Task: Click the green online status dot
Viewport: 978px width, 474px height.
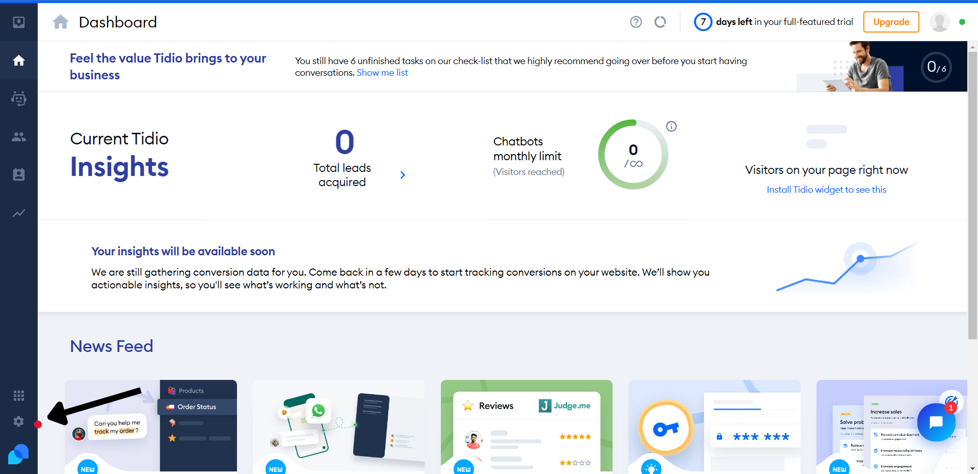Action: 962,22
